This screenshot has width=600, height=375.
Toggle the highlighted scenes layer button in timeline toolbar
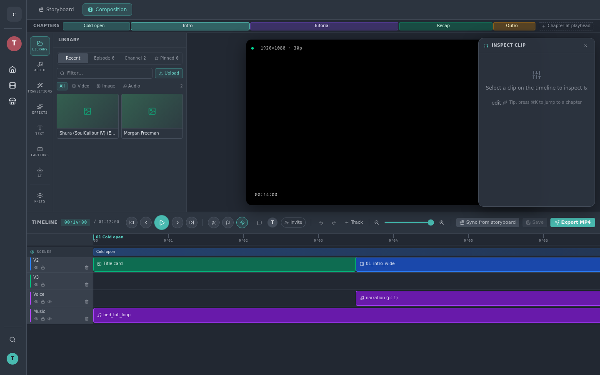click(242, 222)
